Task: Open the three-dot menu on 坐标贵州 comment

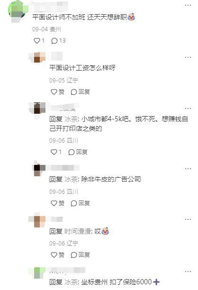Action: pyautogui.click(x=188, y=272)
